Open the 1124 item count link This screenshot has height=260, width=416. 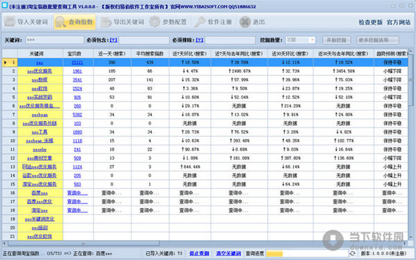[77, 167]
